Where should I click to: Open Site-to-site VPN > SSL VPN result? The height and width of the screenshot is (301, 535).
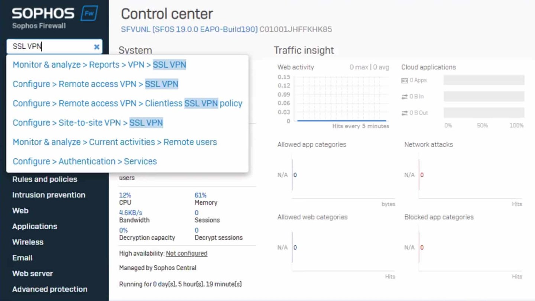click(x=88, y=123)
